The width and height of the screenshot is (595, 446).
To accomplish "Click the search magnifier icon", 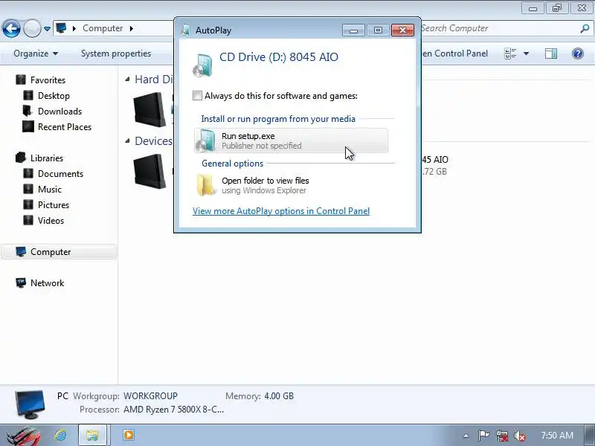I will pyautogui.click(x=585, y=28).
